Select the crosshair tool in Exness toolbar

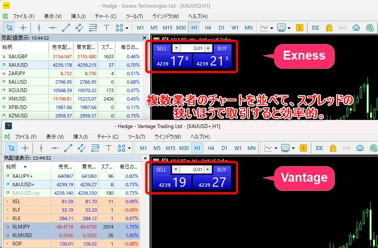pyautogui.click(x=23, y=28)
